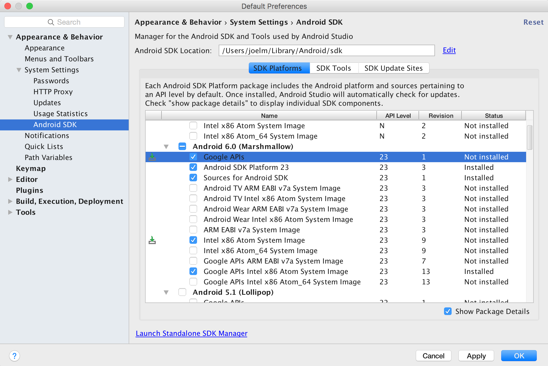Collapse the Android 6.0 Marshmallow section
This screenshot has width=548, height=366.
[x=166, y=146]
